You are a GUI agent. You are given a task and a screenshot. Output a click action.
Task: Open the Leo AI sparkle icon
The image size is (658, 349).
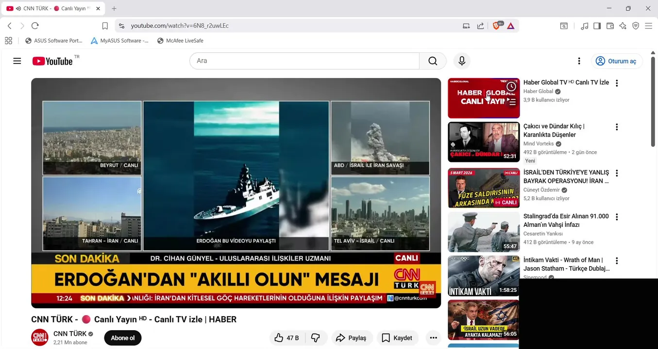coord(623,26)
